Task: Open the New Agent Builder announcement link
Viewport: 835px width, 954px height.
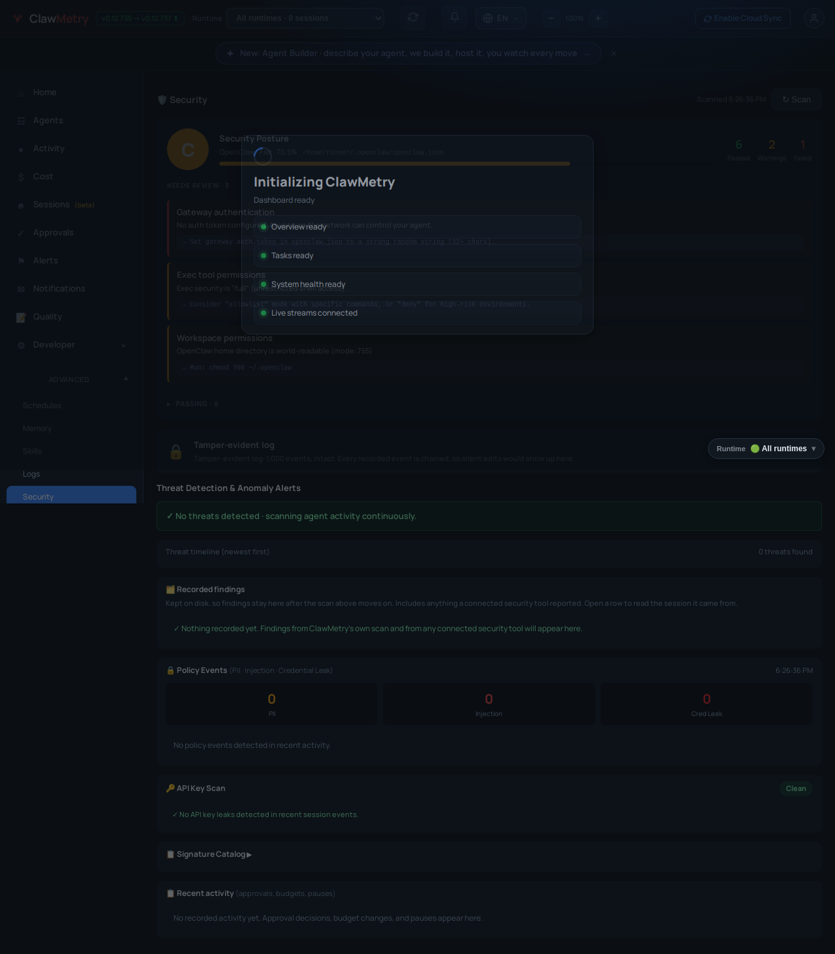Action: tap(408, 53)
